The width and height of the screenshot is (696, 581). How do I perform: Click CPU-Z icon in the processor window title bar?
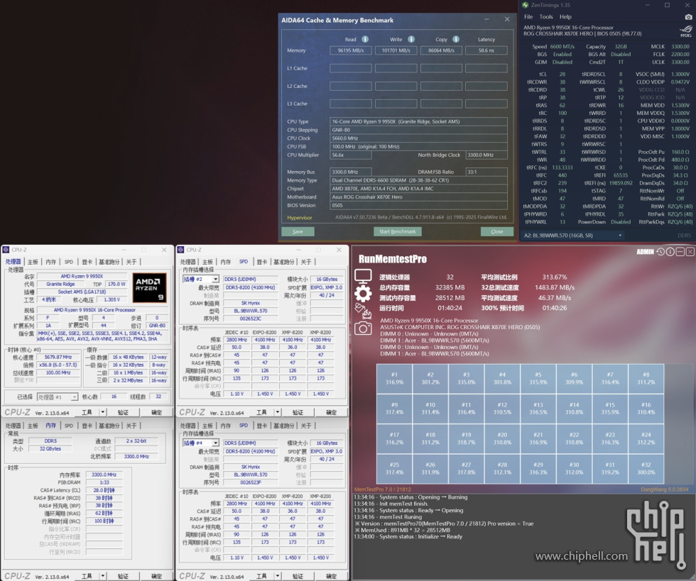[6, 250]
